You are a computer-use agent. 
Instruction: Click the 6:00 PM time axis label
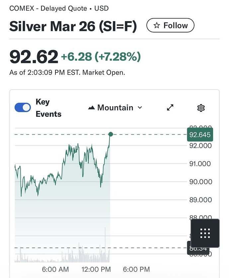(x=136, y=269)
